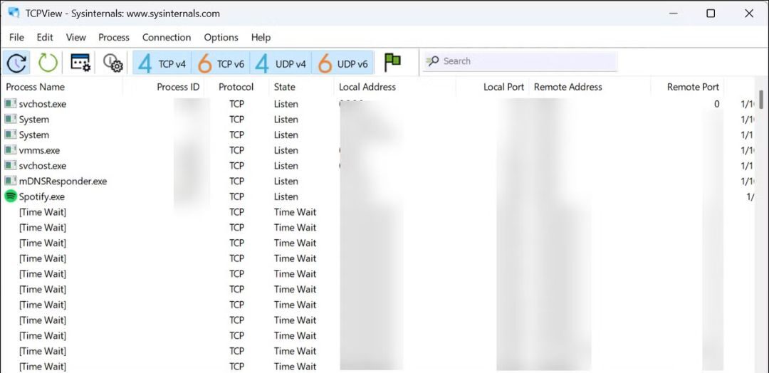This screenshot has width=769, height=373.
Task: Open the View menu
Action: tap(76, 37)
